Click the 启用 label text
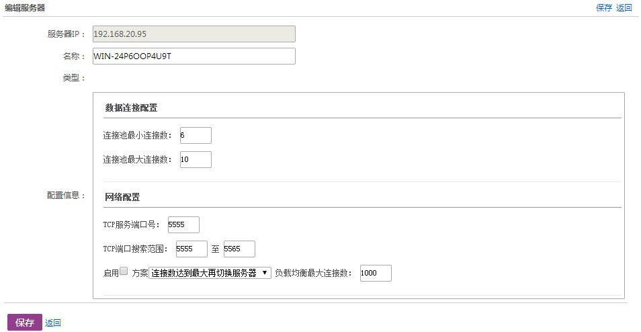This screenshot has width=641, height=332. coord(111,273)
